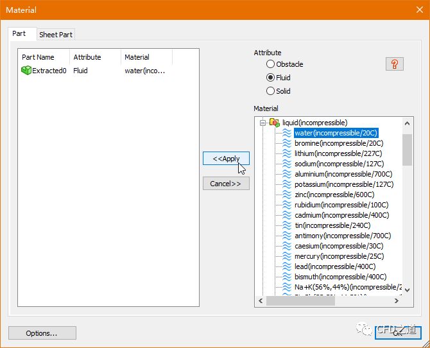Click the red question mark help icon
Screen dimensions: 430x348
point(394,64)
